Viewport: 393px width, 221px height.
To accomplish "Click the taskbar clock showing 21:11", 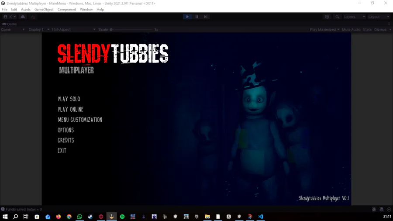I will point(387,217).
